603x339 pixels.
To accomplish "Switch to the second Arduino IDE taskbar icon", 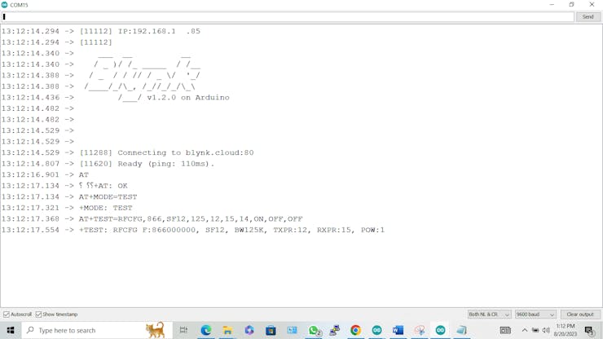I will point(440,330).
